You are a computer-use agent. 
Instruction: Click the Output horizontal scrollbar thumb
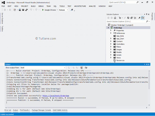51,108
